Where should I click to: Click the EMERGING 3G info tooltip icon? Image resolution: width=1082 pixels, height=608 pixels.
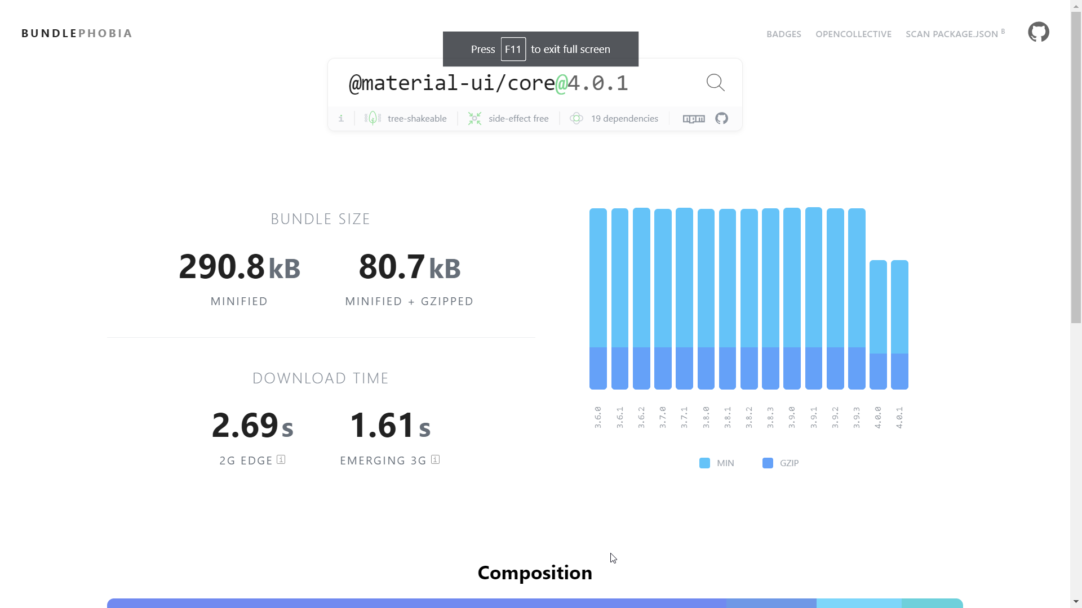[434, 459]
